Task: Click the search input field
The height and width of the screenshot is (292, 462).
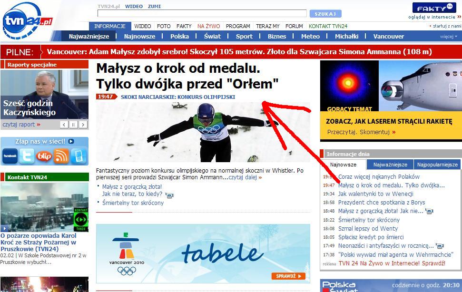Action: [x=202, y=13]
